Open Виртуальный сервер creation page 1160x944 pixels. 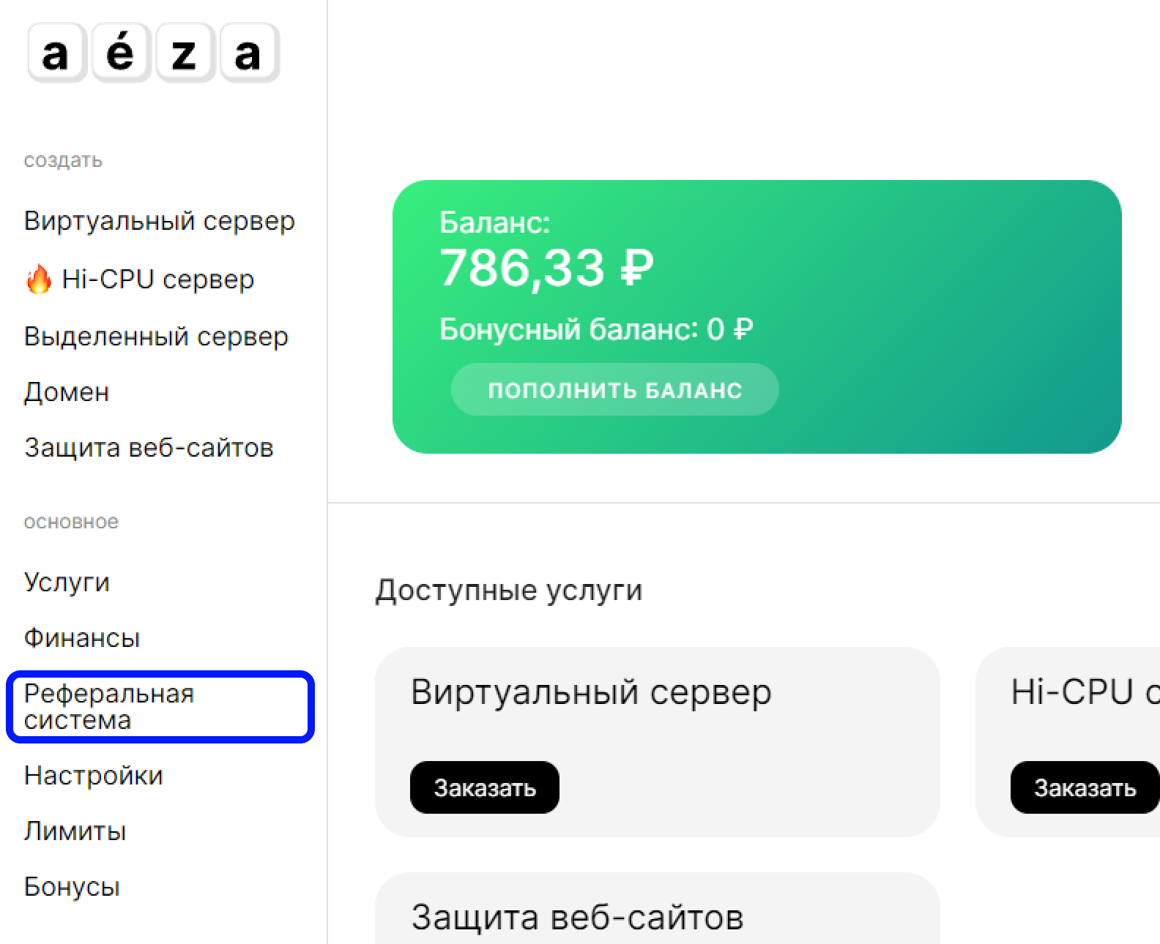point(160,220)
